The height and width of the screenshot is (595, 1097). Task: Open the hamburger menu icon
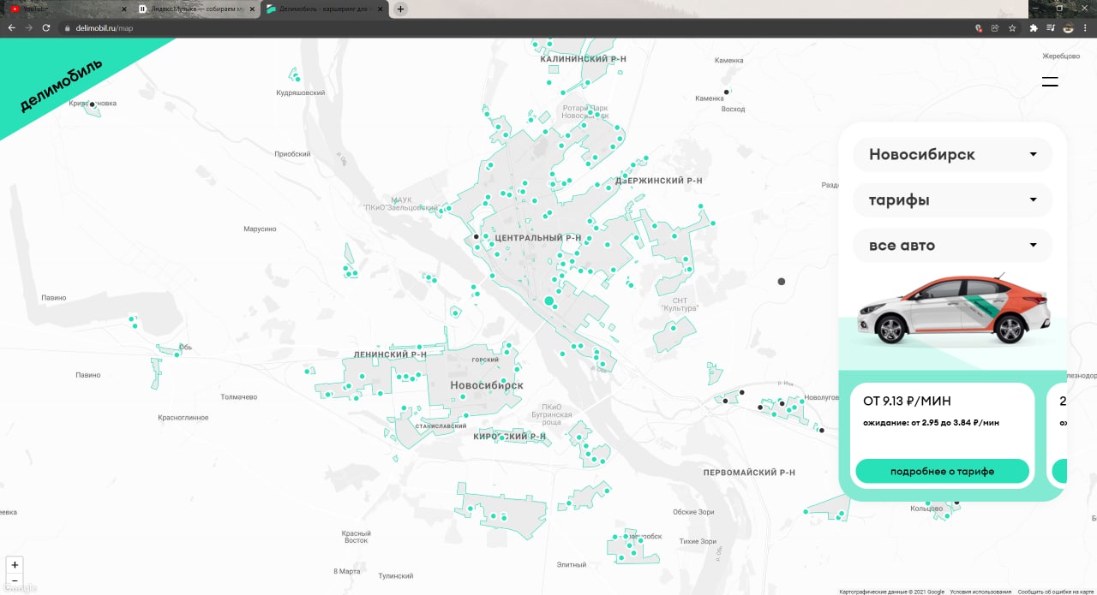click(1050, 82)
